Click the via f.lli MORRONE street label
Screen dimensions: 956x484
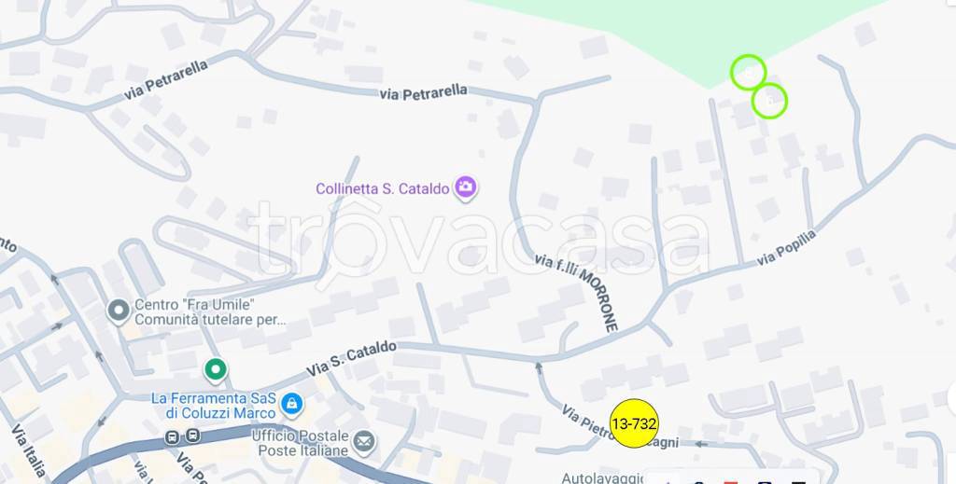(x=576, y=292)
